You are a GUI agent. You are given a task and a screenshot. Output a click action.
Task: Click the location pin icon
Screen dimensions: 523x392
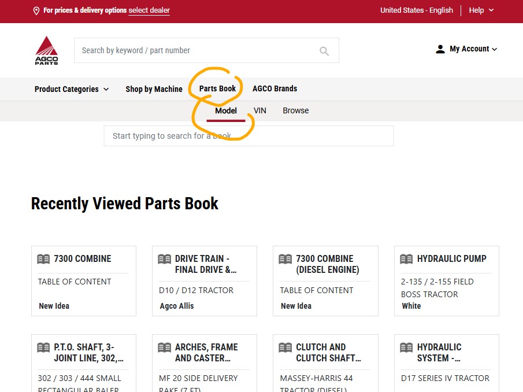coord(36,10)
